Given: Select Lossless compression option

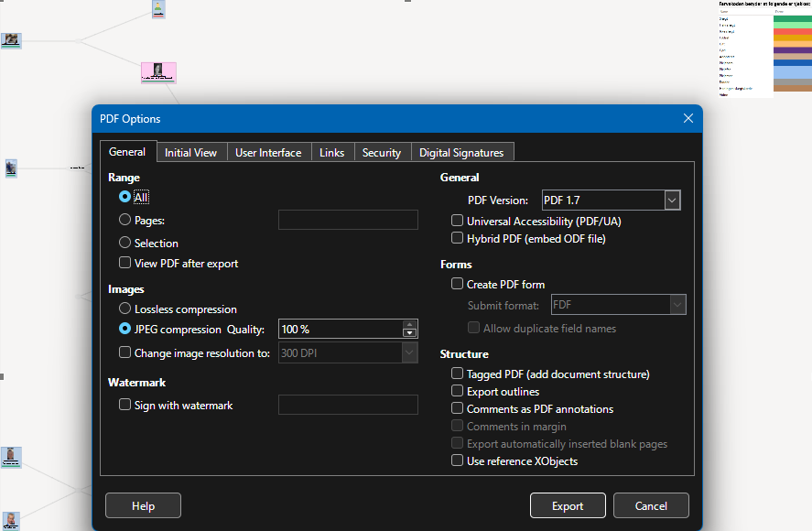Looking at the screenshot, I should coord(125,309).
